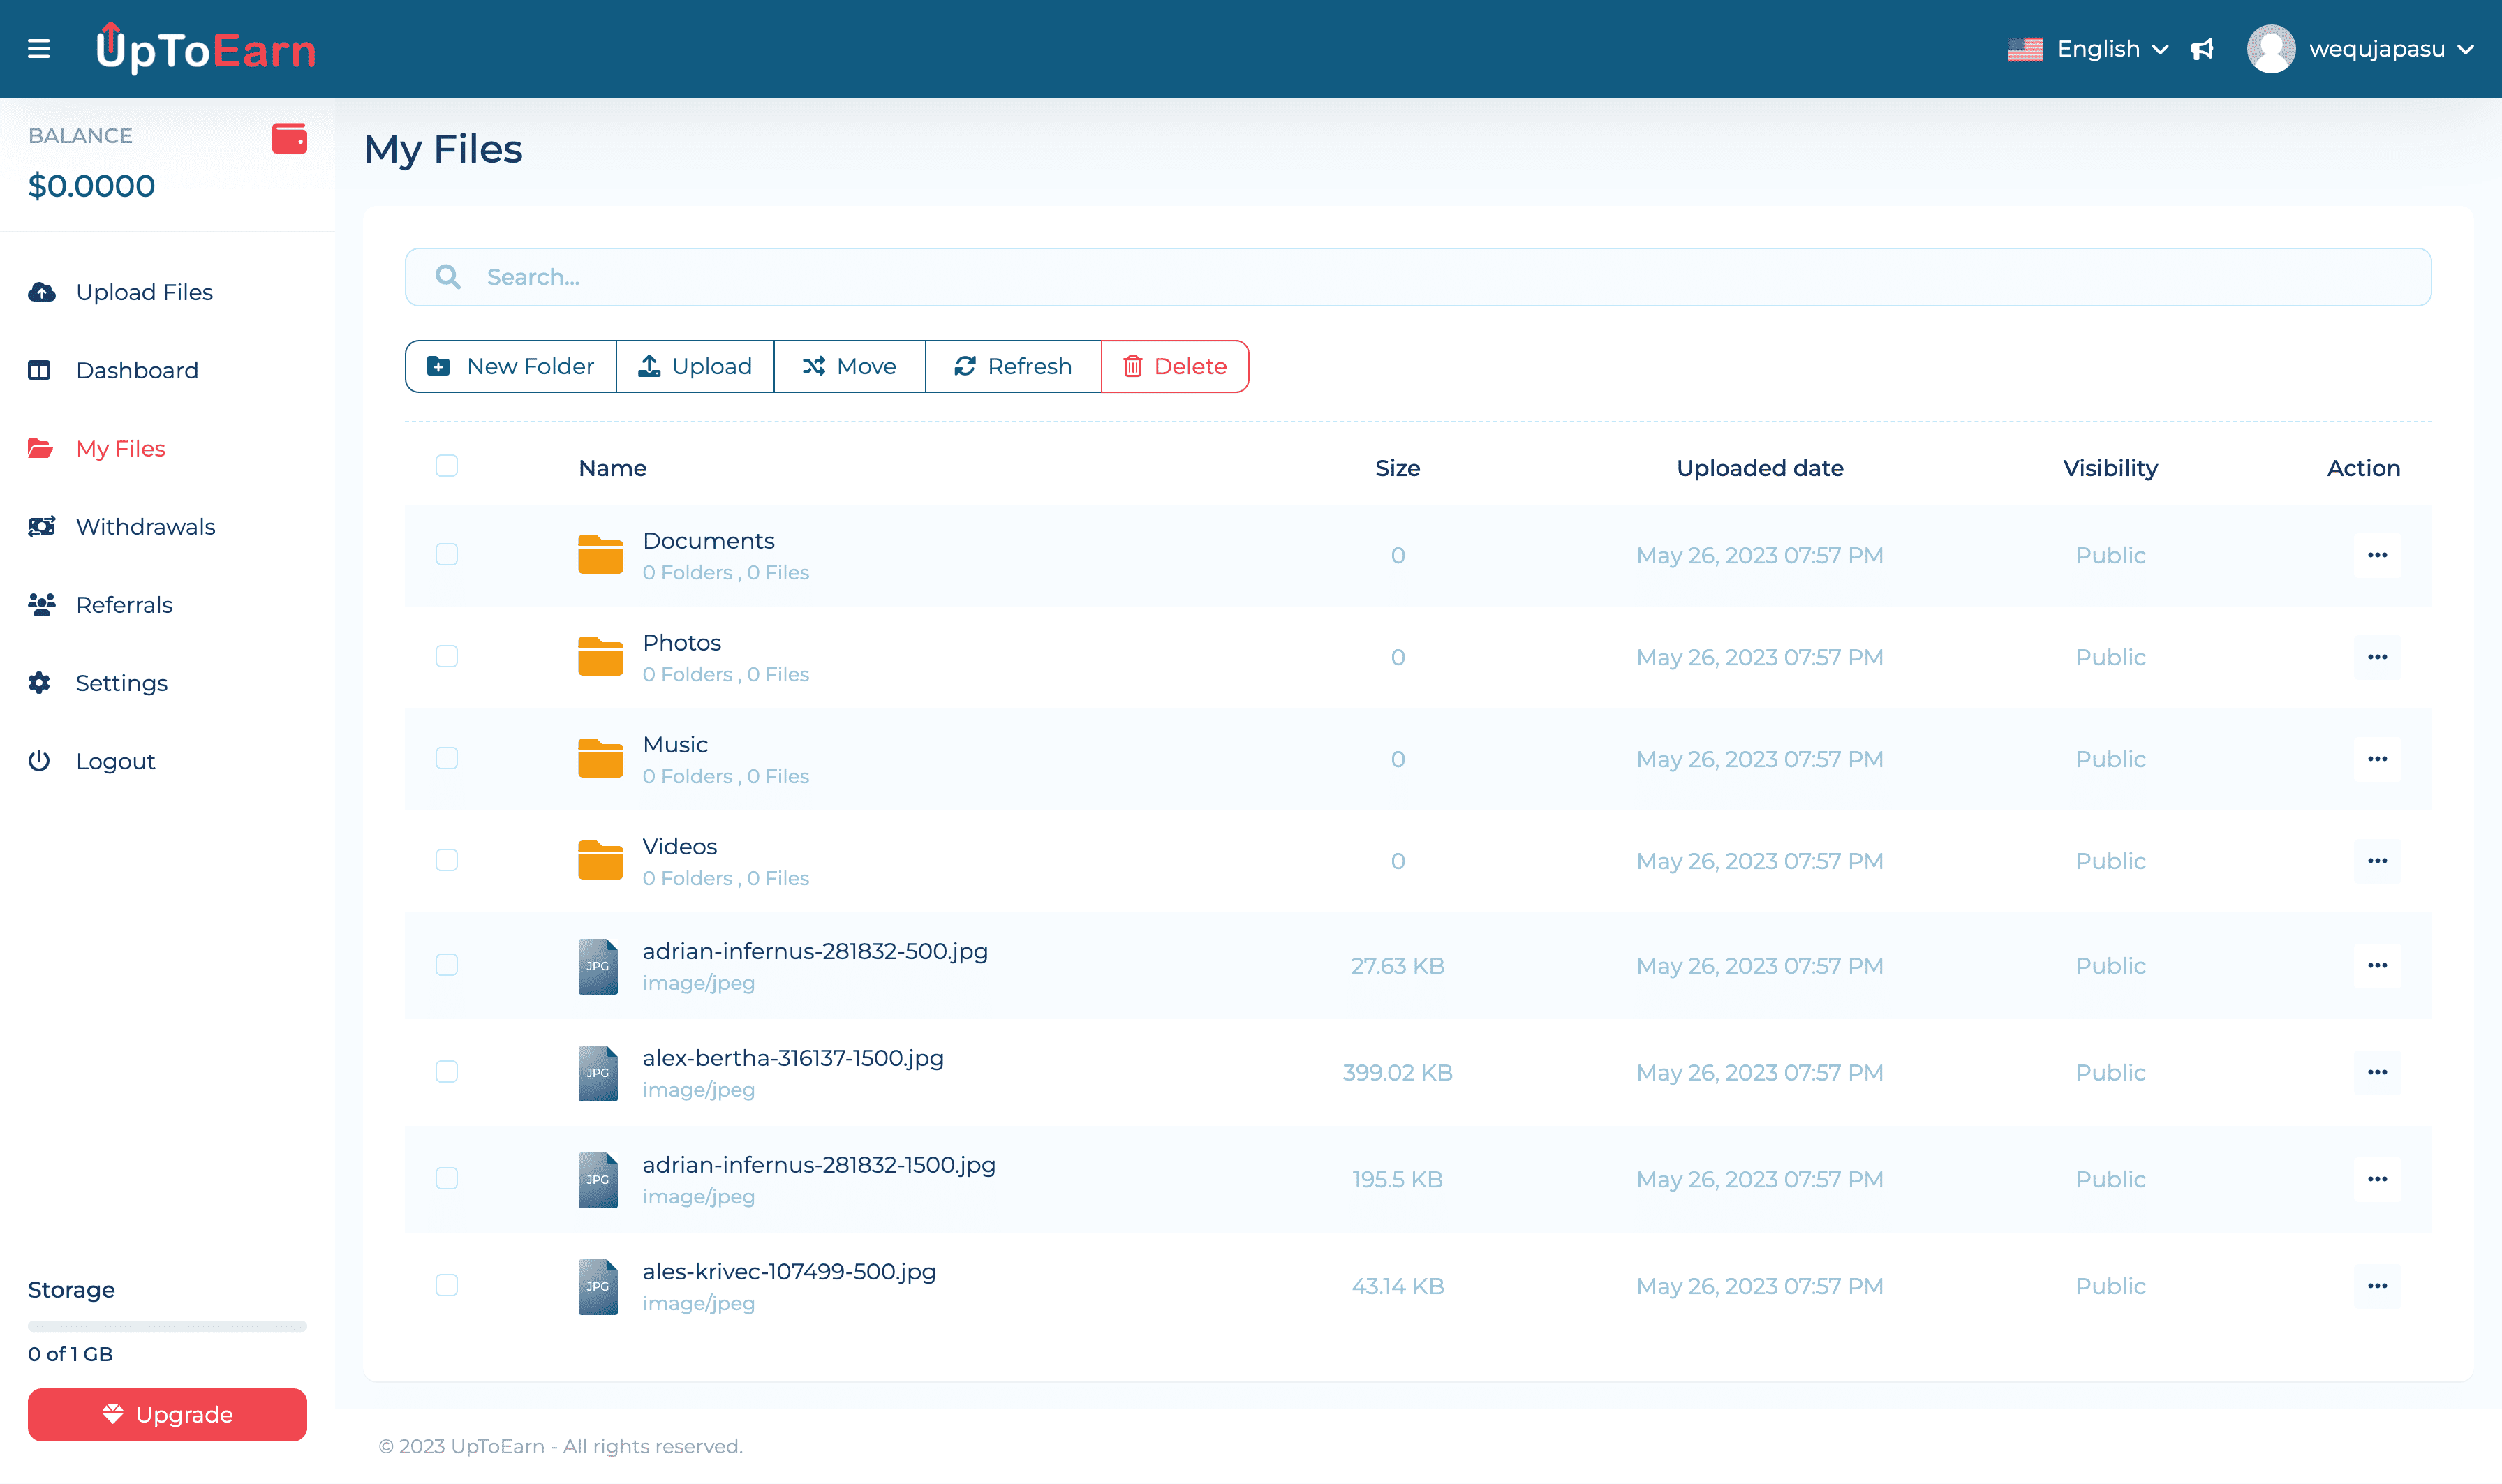The image size is (2502, 1484).
Task: Open Referrals page in sidebar
Action: 100,604
